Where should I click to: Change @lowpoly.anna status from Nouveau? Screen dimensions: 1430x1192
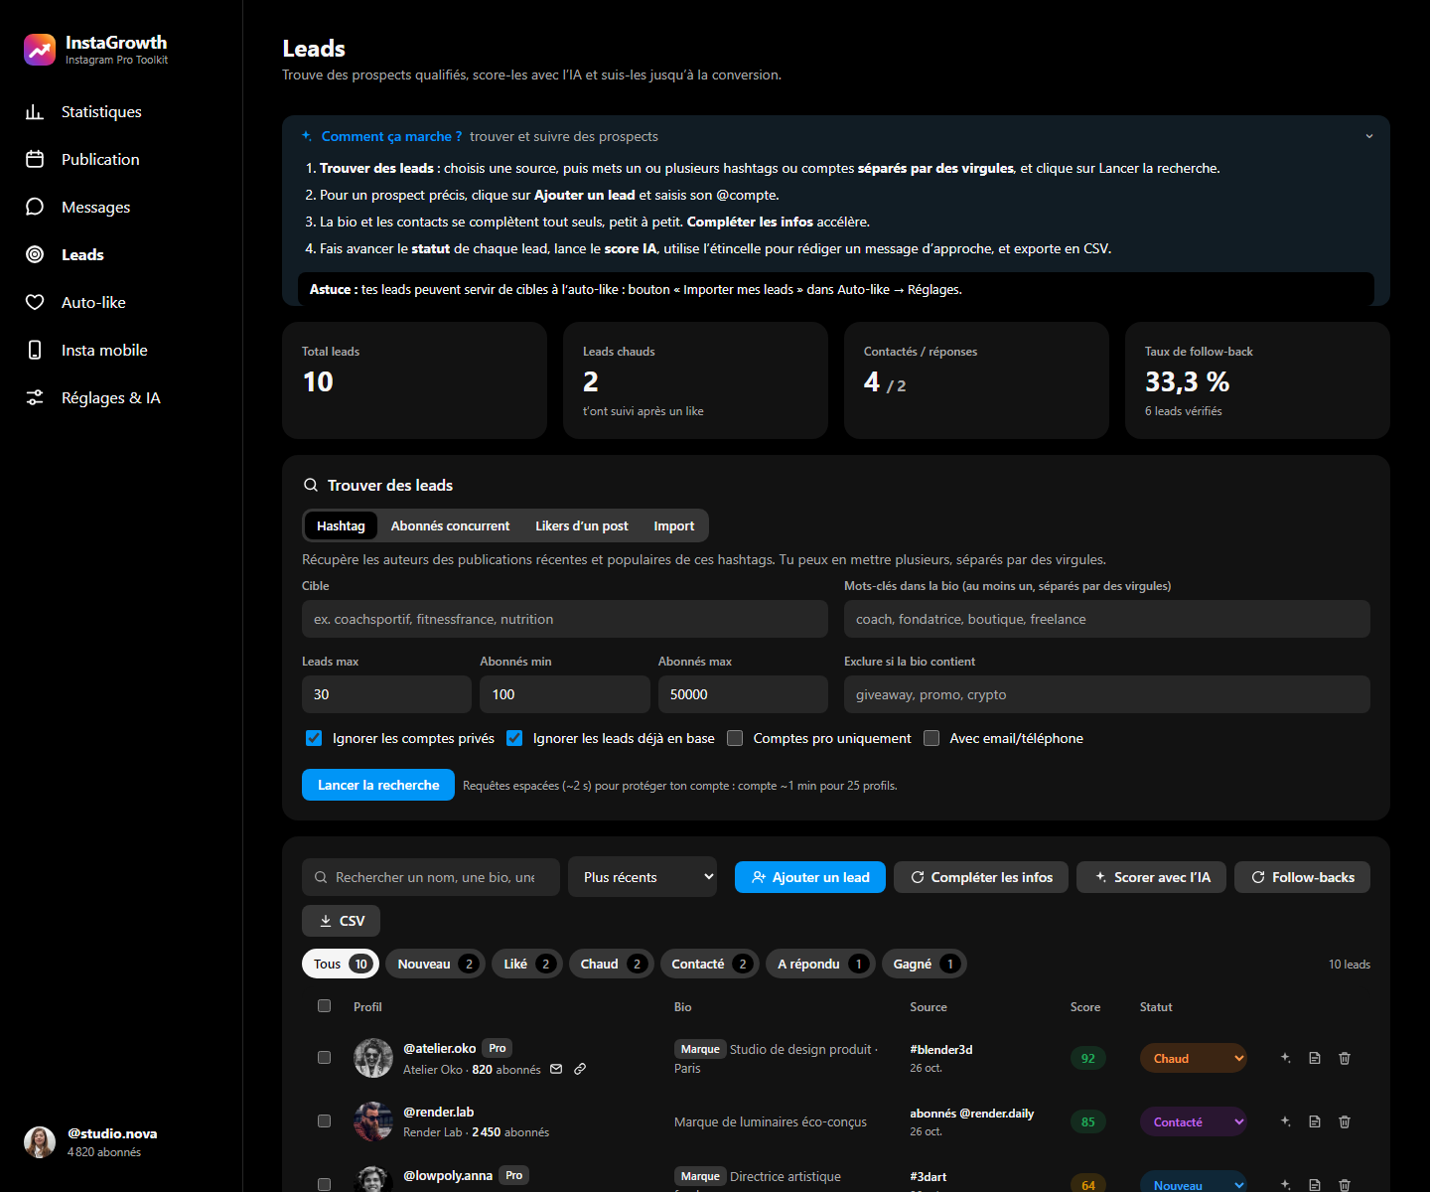[1194, 1184]
